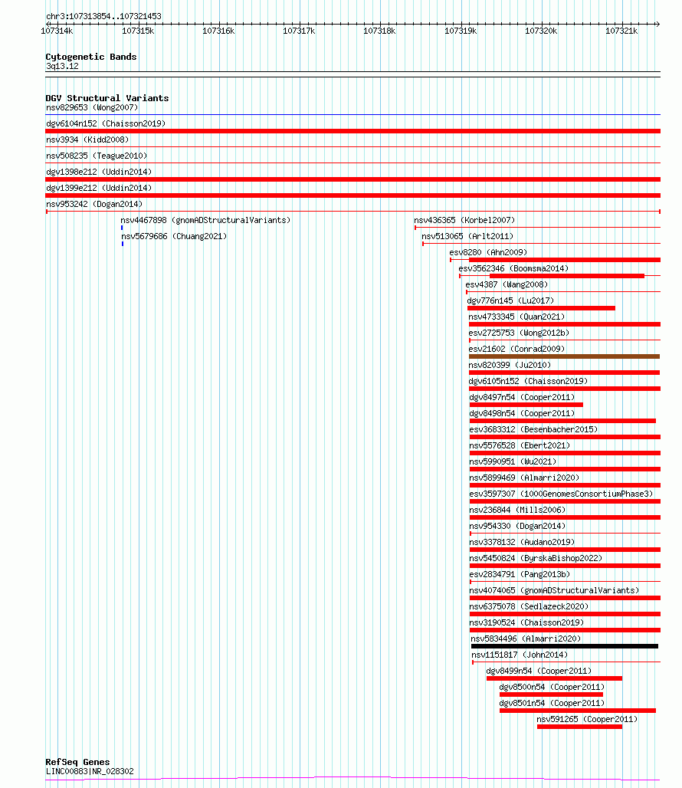The height and width of the screenshot is (788, 682).
Task: Select the dgv6104n152 (Chaisson2019) variant label
Action: (106, 123)
